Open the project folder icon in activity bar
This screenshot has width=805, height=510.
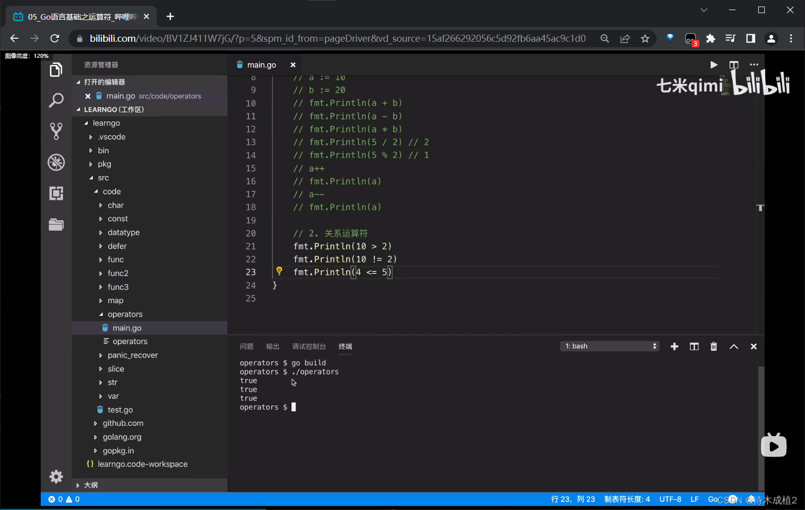tap(56, 224)
